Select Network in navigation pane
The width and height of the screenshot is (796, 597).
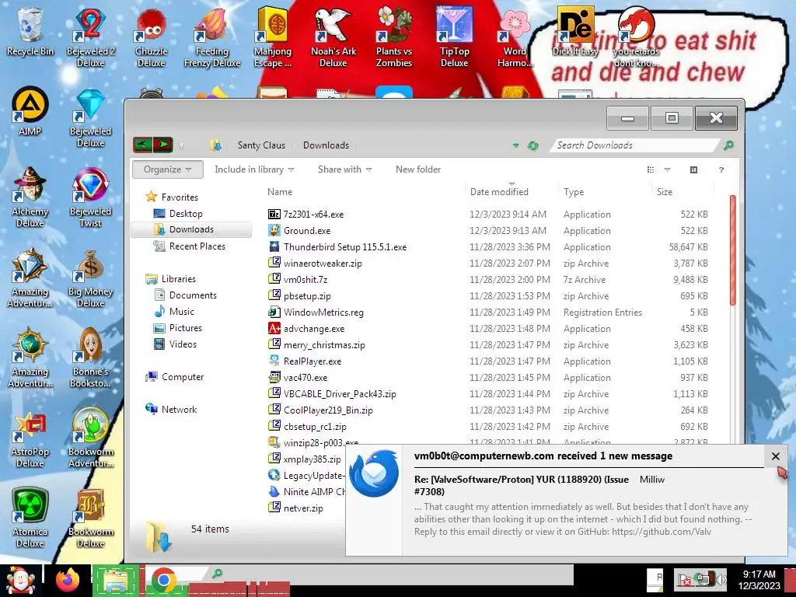pos(179,409)
